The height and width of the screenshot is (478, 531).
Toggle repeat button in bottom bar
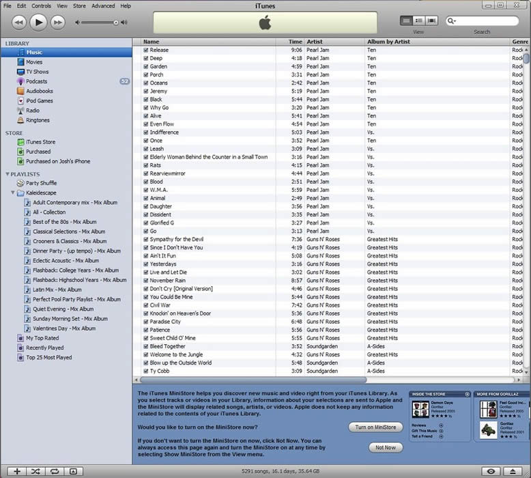(x=55, y=471)
